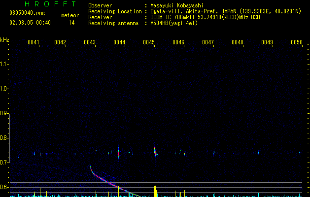Image resolution: width=310 pixels, height=197 pixels.
Task: Click the 0043 time marker
Action: point(90,42)
